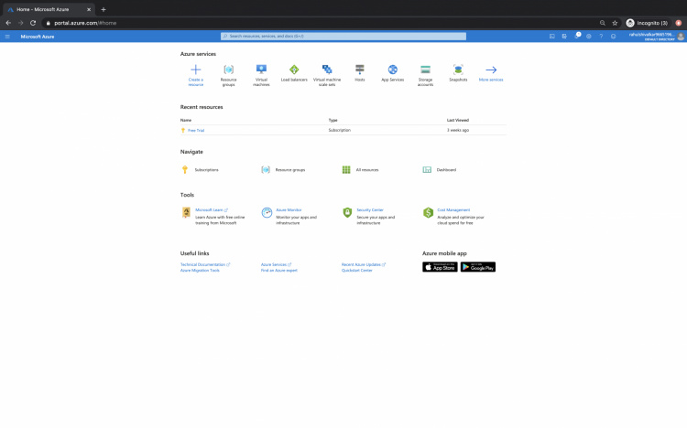Click the Create a resource plus icon

[195, 70]
